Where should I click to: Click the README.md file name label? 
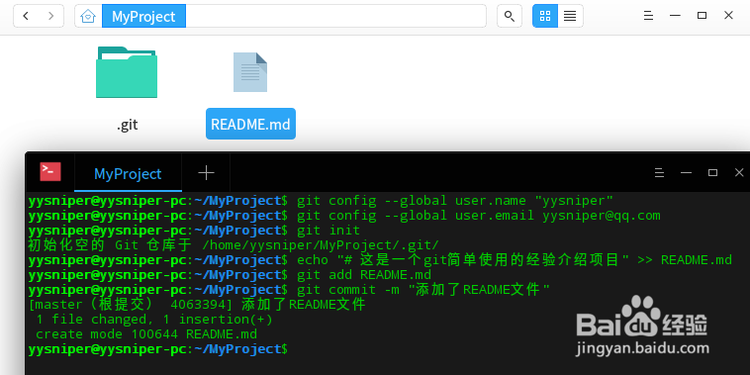[250, 125]
